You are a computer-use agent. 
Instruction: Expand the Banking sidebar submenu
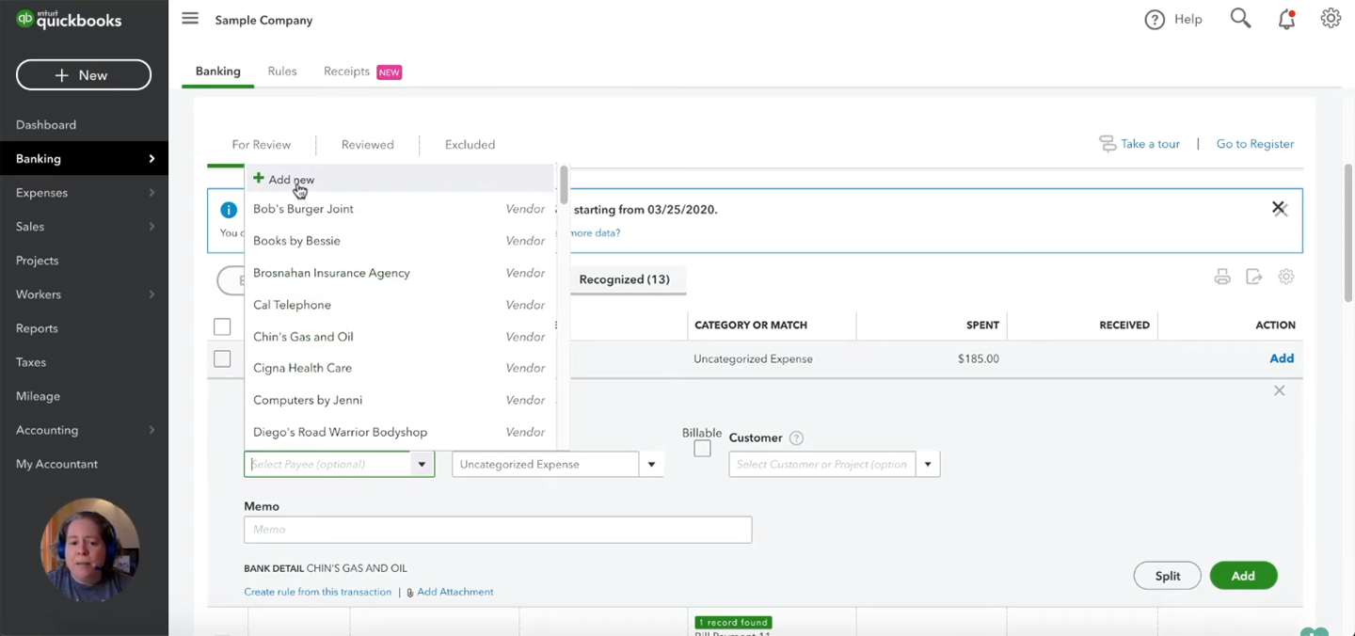click(151, 159)
